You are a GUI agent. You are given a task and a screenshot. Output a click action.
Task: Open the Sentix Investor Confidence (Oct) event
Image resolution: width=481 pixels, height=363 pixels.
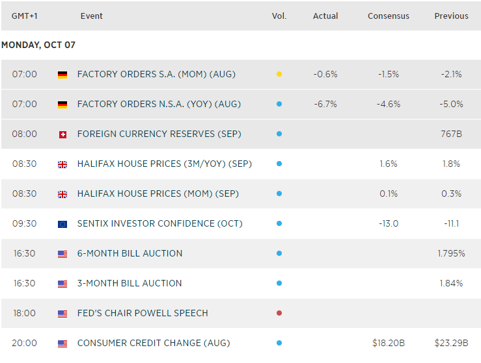(x=159, y=224)
